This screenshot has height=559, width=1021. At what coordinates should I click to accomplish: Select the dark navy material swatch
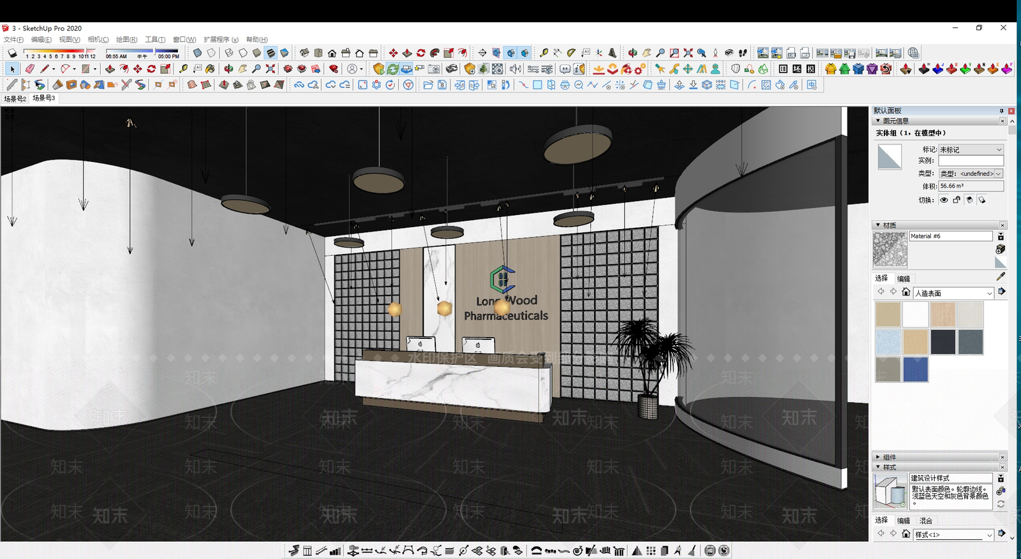[943, 342]
